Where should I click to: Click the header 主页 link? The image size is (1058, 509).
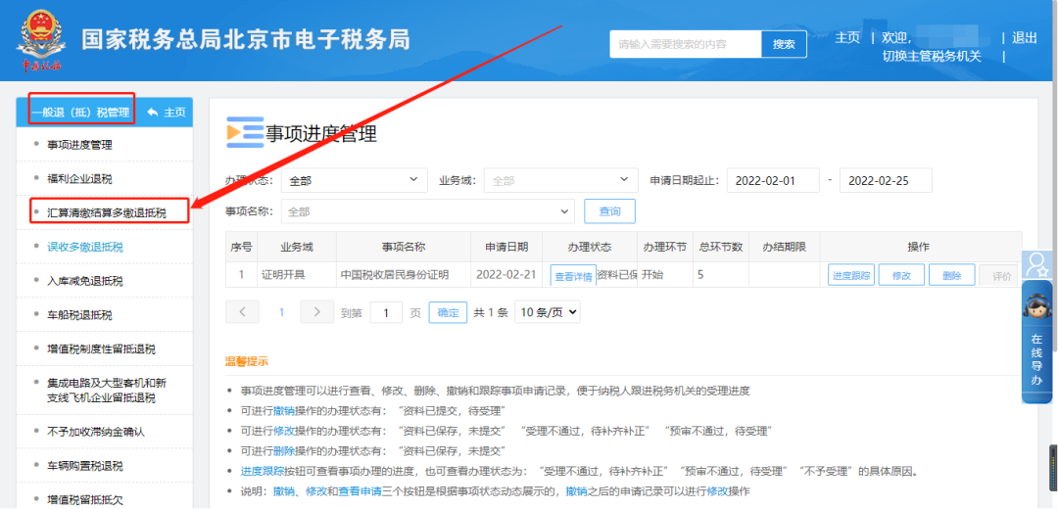point(847,38)
